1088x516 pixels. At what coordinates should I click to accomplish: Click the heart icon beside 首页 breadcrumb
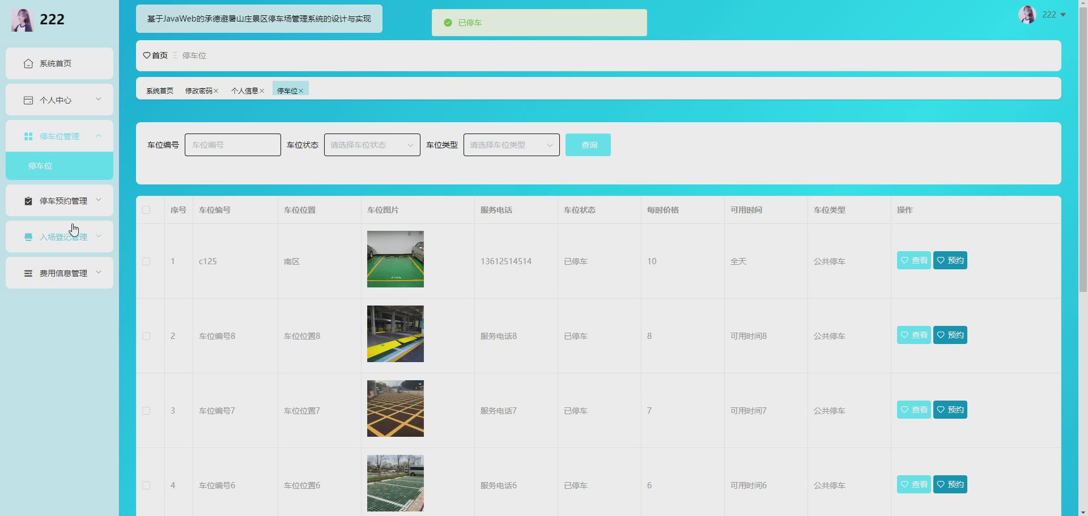(147, 55)
